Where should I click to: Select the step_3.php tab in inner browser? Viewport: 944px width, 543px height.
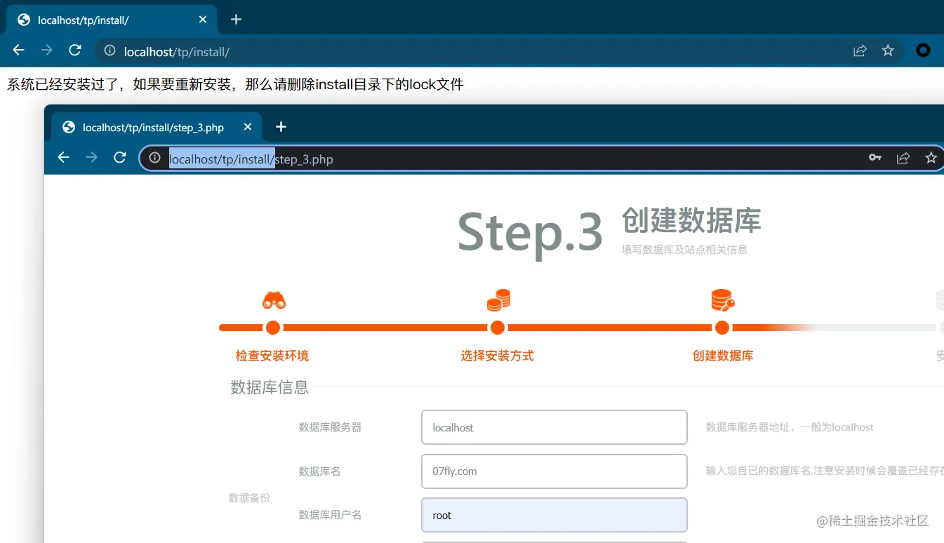click(x=157, y=127)
